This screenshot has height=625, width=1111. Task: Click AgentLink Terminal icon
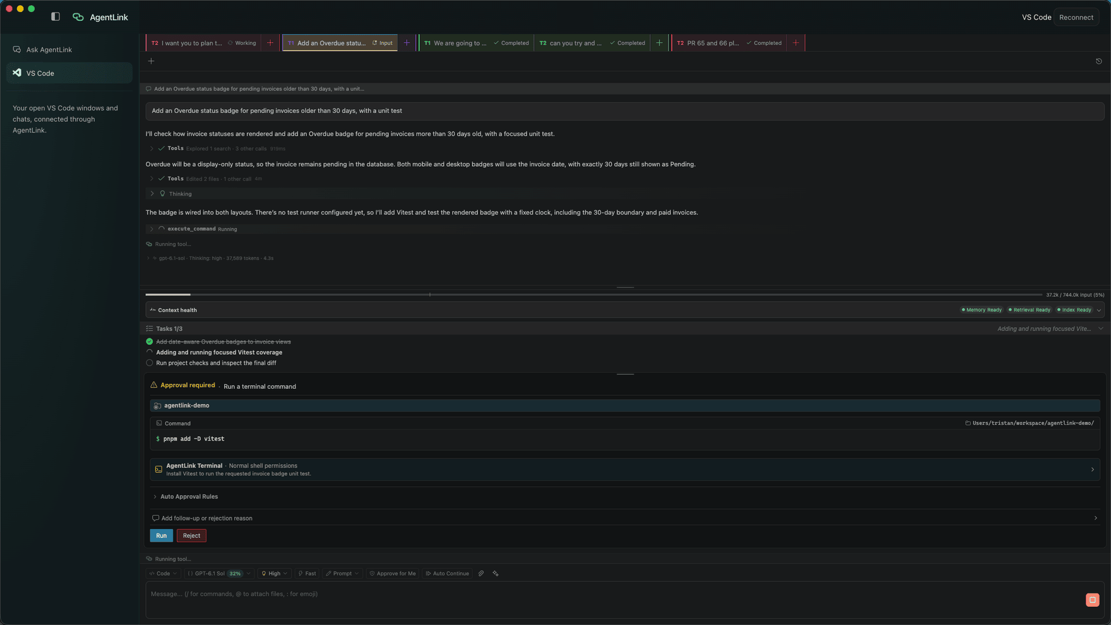pos(158,470)
